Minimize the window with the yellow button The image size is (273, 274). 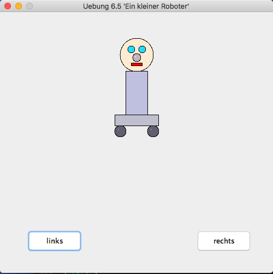point(19,6)
